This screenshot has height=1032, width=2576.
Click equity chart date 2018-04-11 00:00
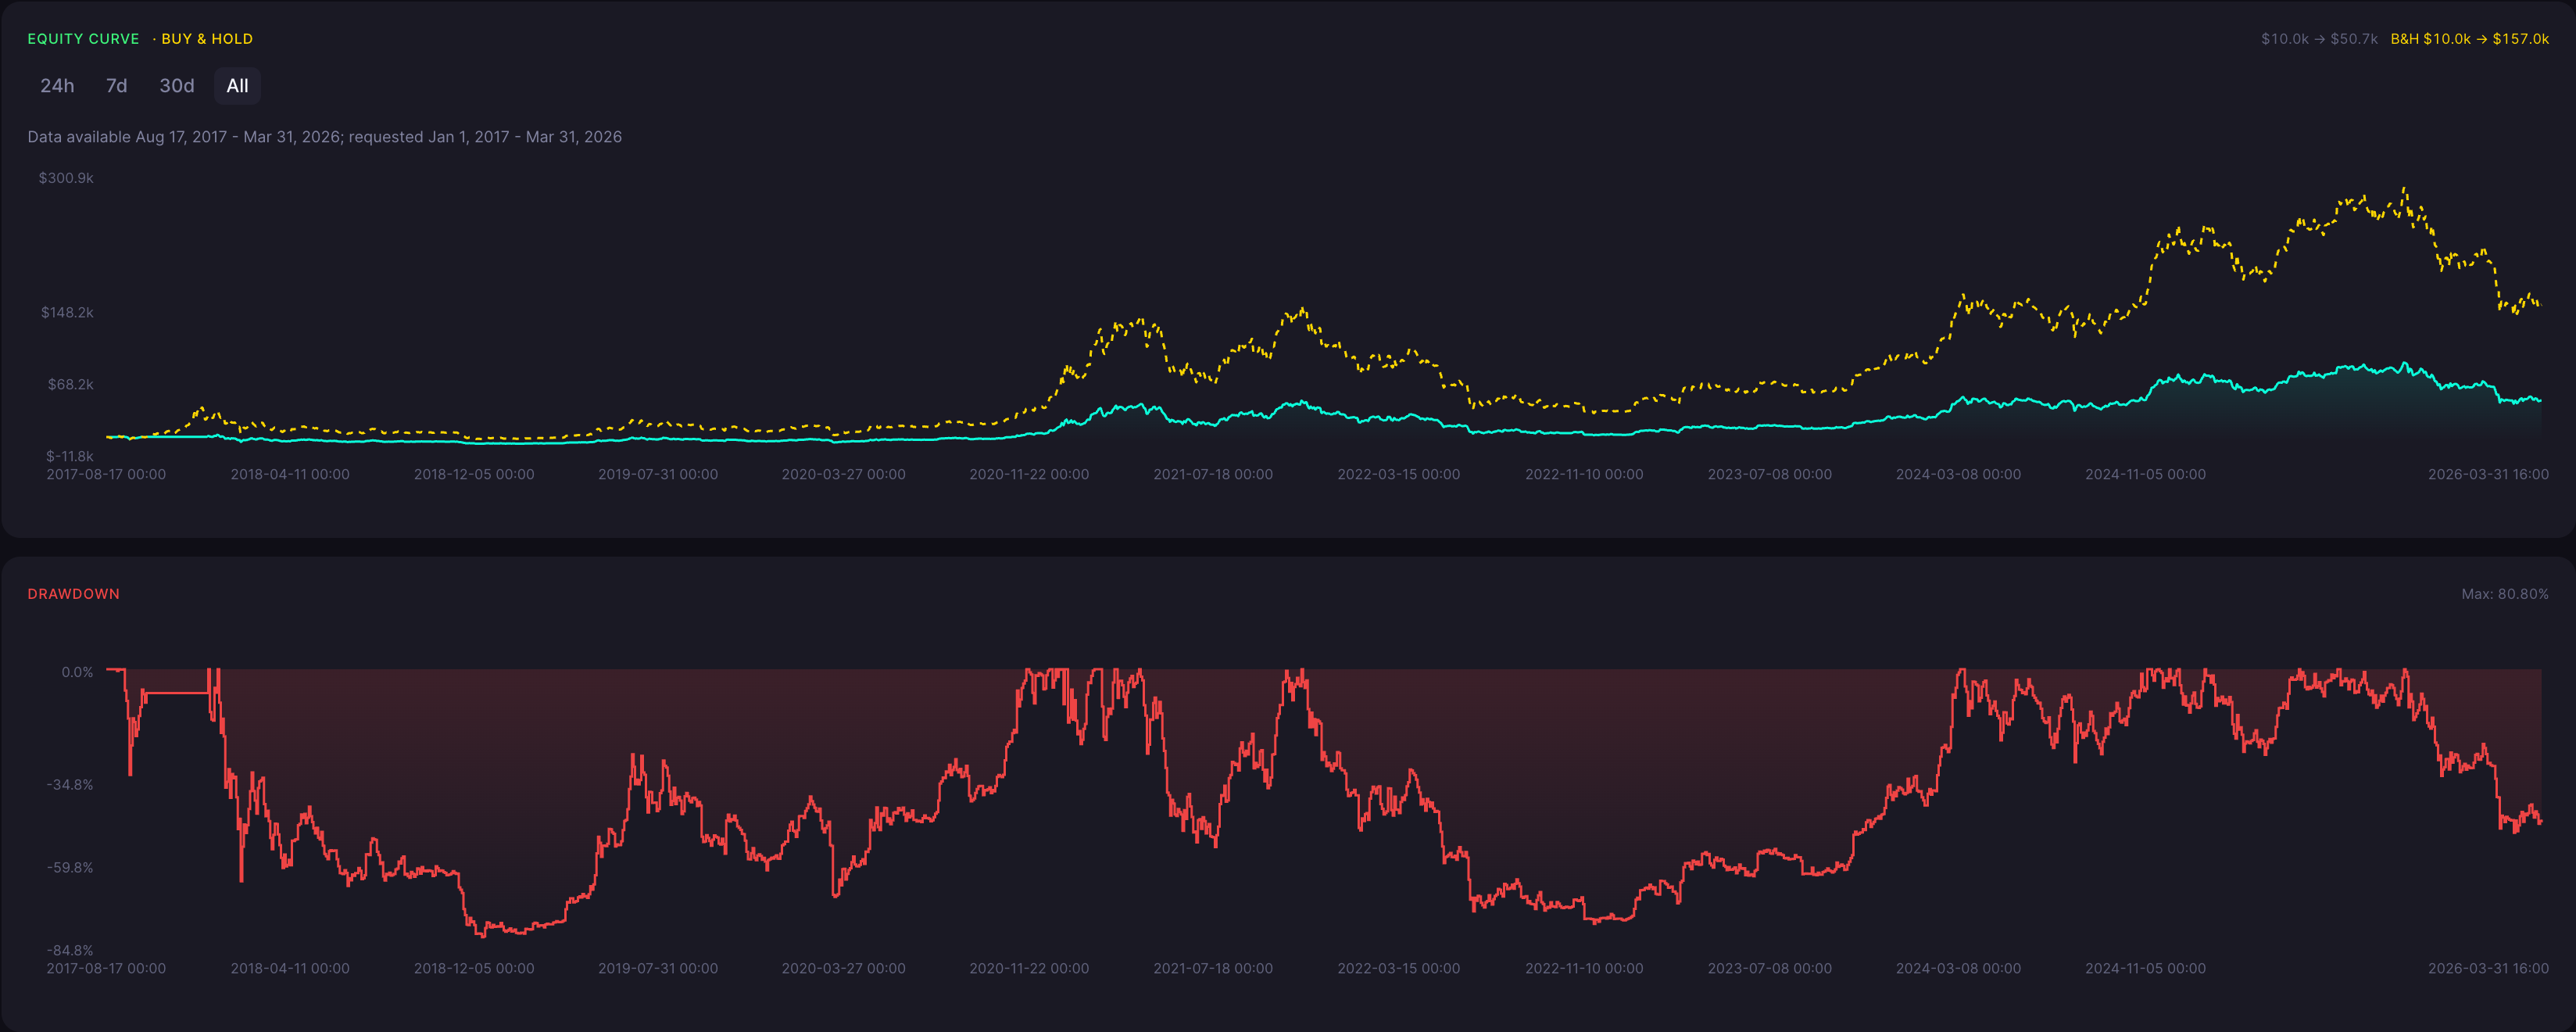coord(290,475)
